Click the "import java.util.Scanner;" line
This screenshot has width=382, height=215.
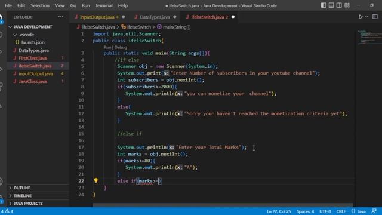point(127,34)
